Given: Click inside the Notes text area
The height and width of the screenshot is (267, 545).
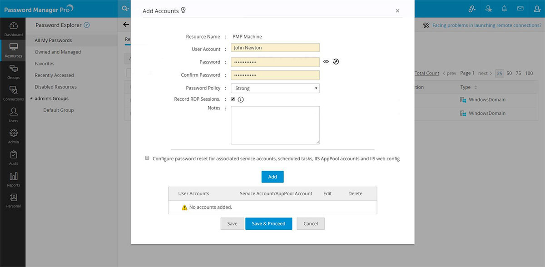Looking at the screenshot, I should pos(275,125).
